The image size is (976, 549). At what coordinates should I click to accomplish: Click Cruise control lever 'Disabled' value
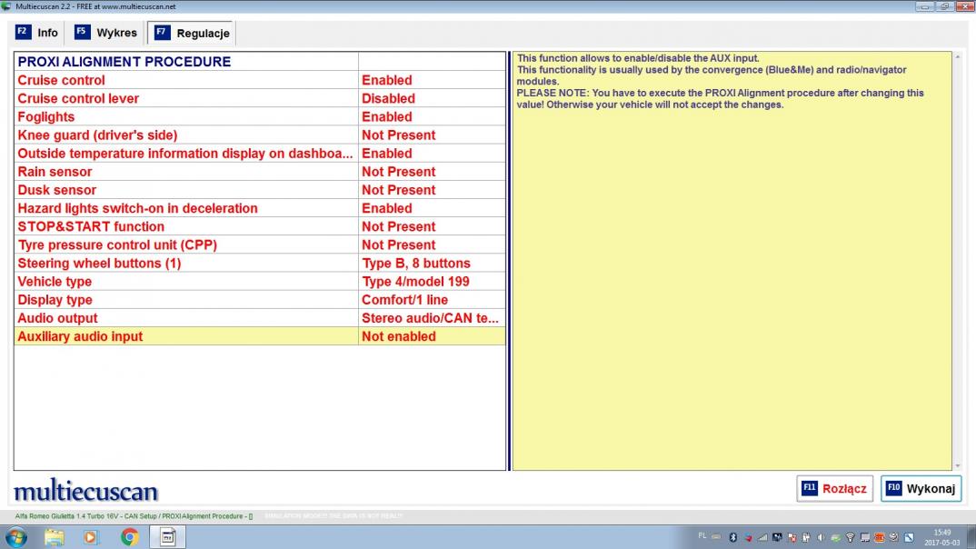[388, 98]
